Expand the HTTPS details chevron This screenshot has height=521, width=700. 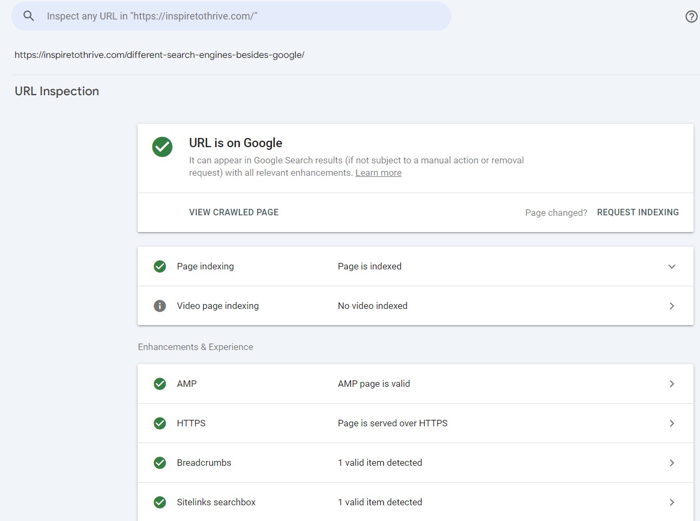pyautogui.click(x=672, y=423)
